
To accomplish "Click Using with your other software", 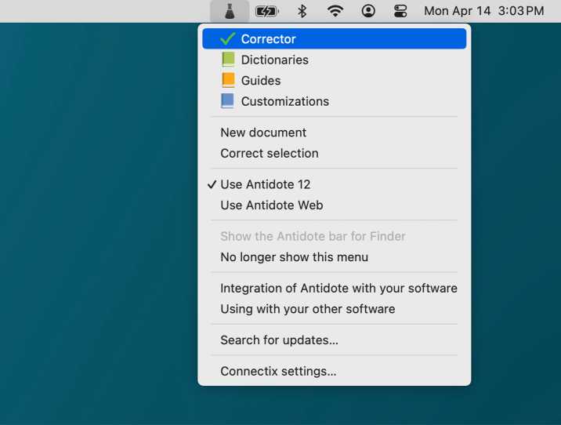I will [x=307, y=309].
